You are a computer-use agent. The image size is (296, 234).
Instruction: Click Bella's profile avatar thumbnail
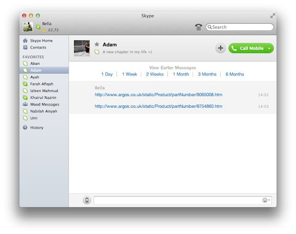pyautogui.click(x=28, y=27)
